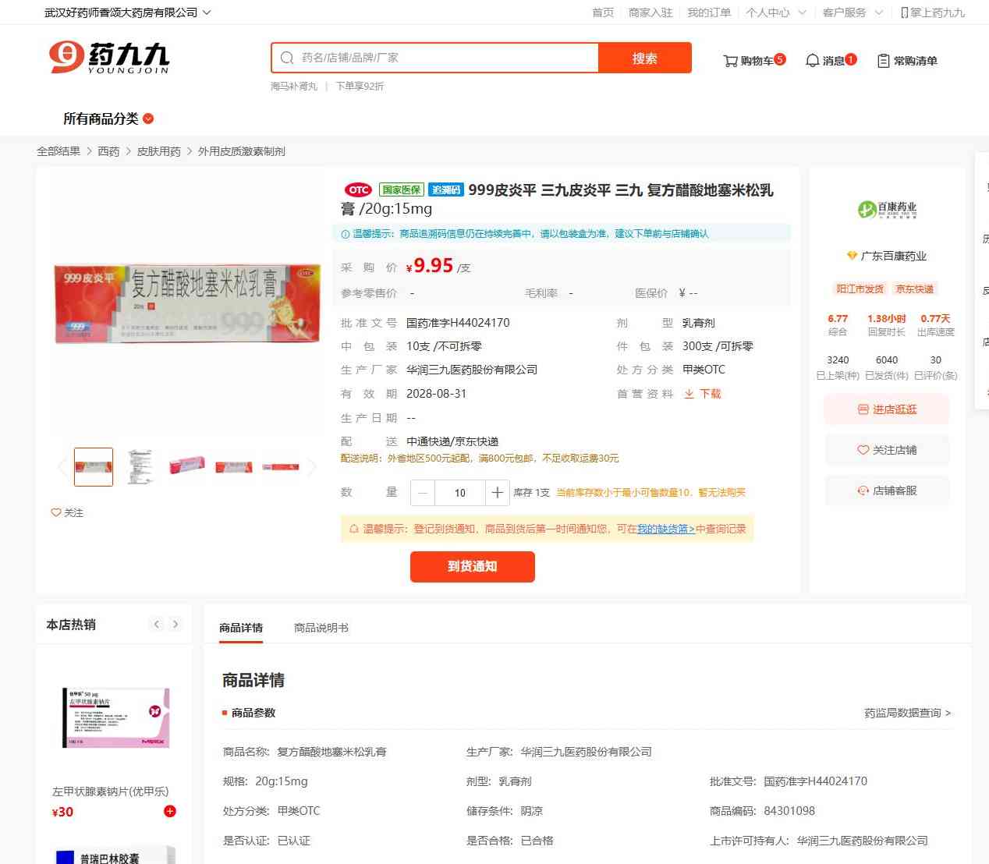Increase quantity with plus stepper
Viewport: 989px width, 864px height.
497,493
